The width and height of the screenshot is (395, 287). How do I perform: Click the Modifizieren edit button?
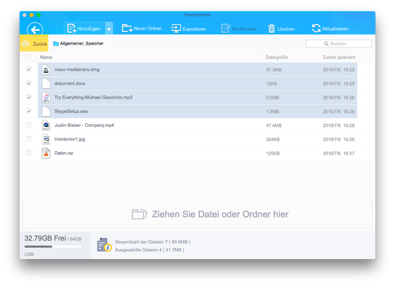click(x=239, y=28)
